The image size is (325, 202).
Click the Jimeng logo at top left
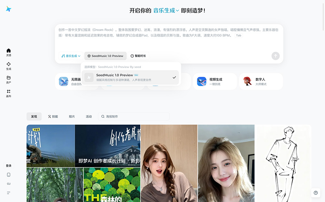click(x=8, y=9)
